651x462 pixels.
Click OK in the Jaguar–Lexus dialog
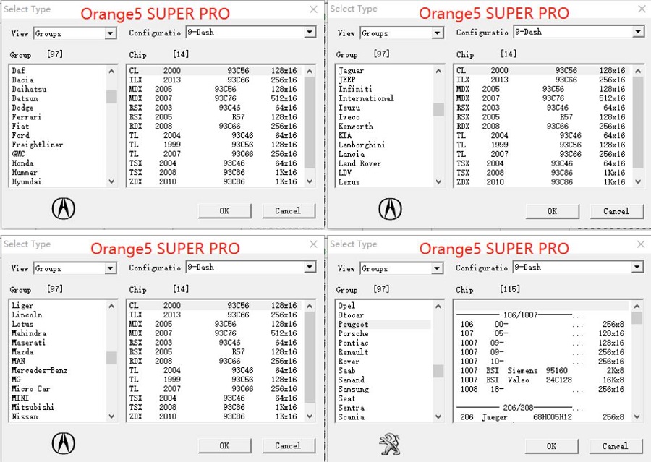552,211
